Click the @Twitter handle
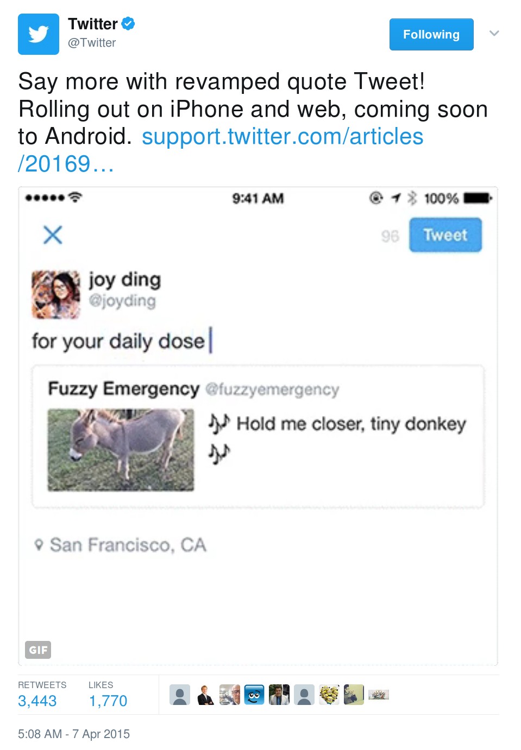Viewport: 521px width, 750px height. click(91, 43)
